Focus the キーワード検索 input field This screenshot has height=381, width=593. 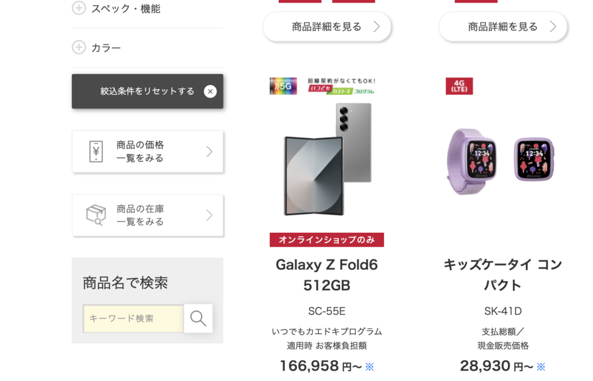click(x=134, y=318)
